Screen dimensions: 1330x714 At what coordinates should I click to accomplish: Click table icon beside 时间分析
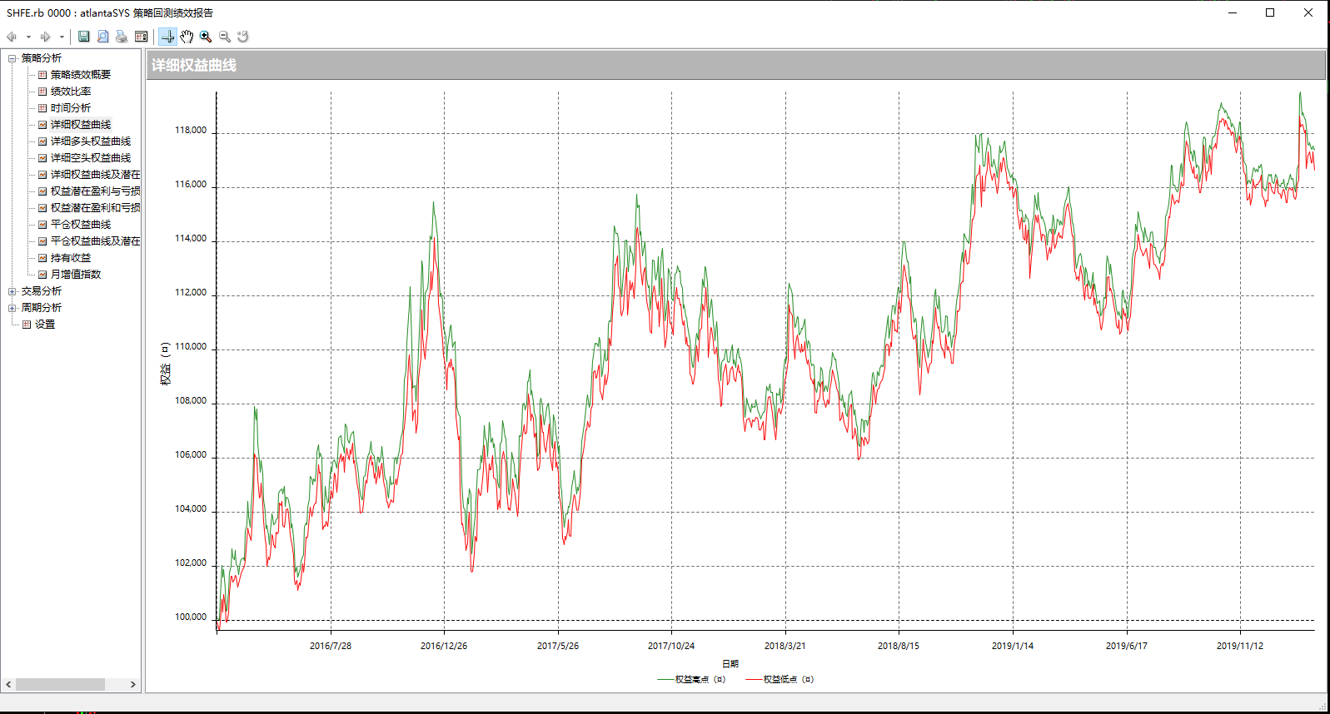pyautogui.click(x=42, y=108)
